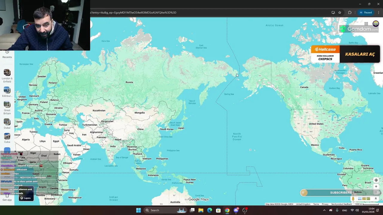
Task: Click the United States label on map
Action: pos(316,124)
